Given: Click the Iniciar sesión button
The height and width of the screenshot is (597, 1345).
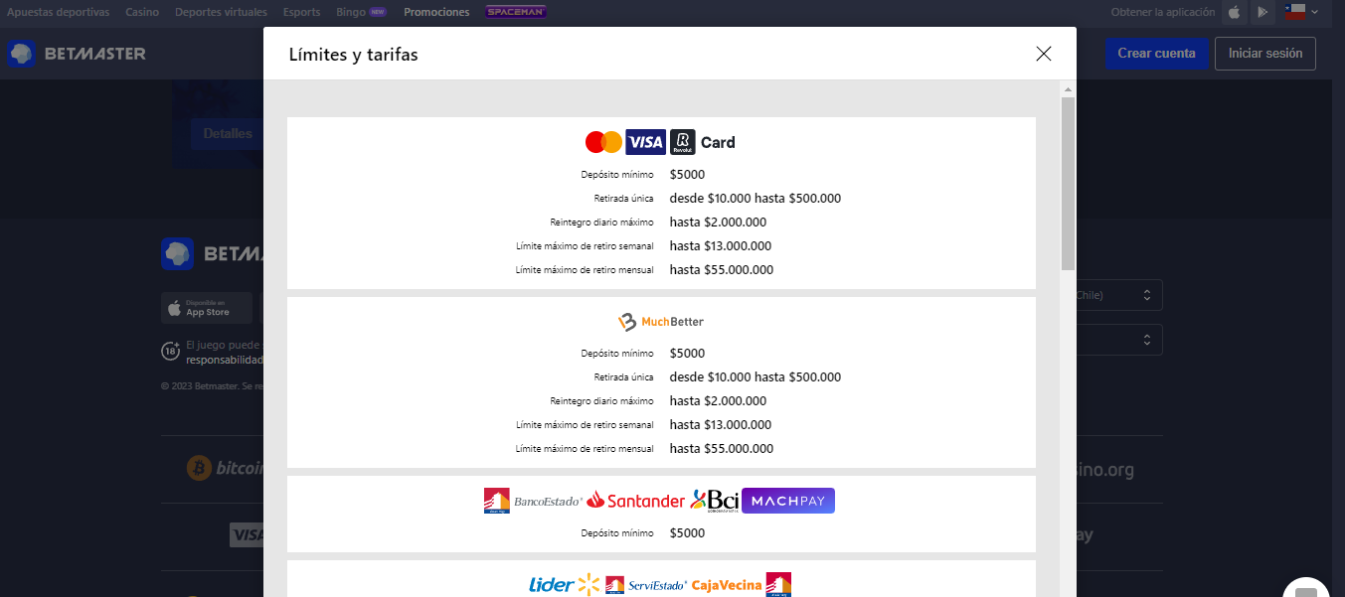Looking at the screenshot, I should pos(1265,54).
